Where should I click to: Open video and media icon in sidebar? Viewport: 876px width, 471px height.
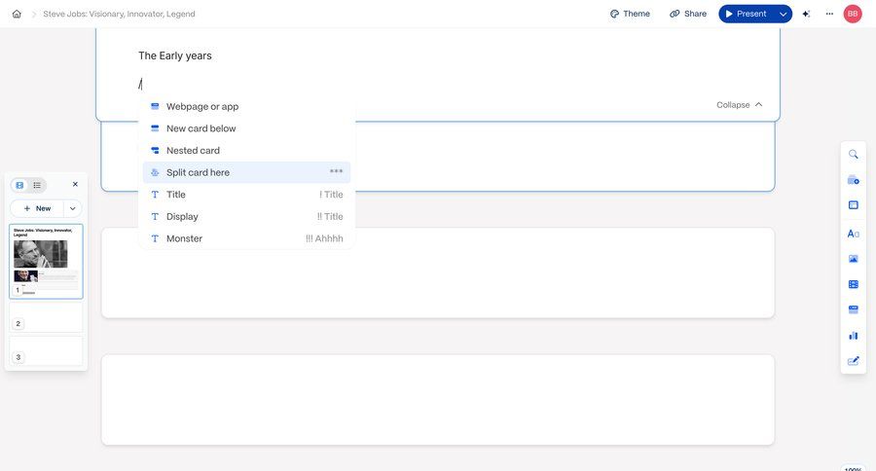(853, 284)
